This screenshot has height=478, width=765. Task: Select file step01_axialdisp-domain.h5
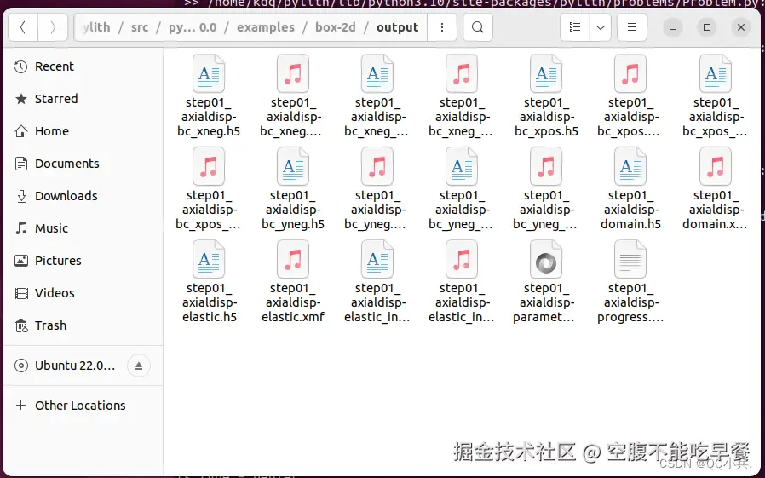click(630, 189)
